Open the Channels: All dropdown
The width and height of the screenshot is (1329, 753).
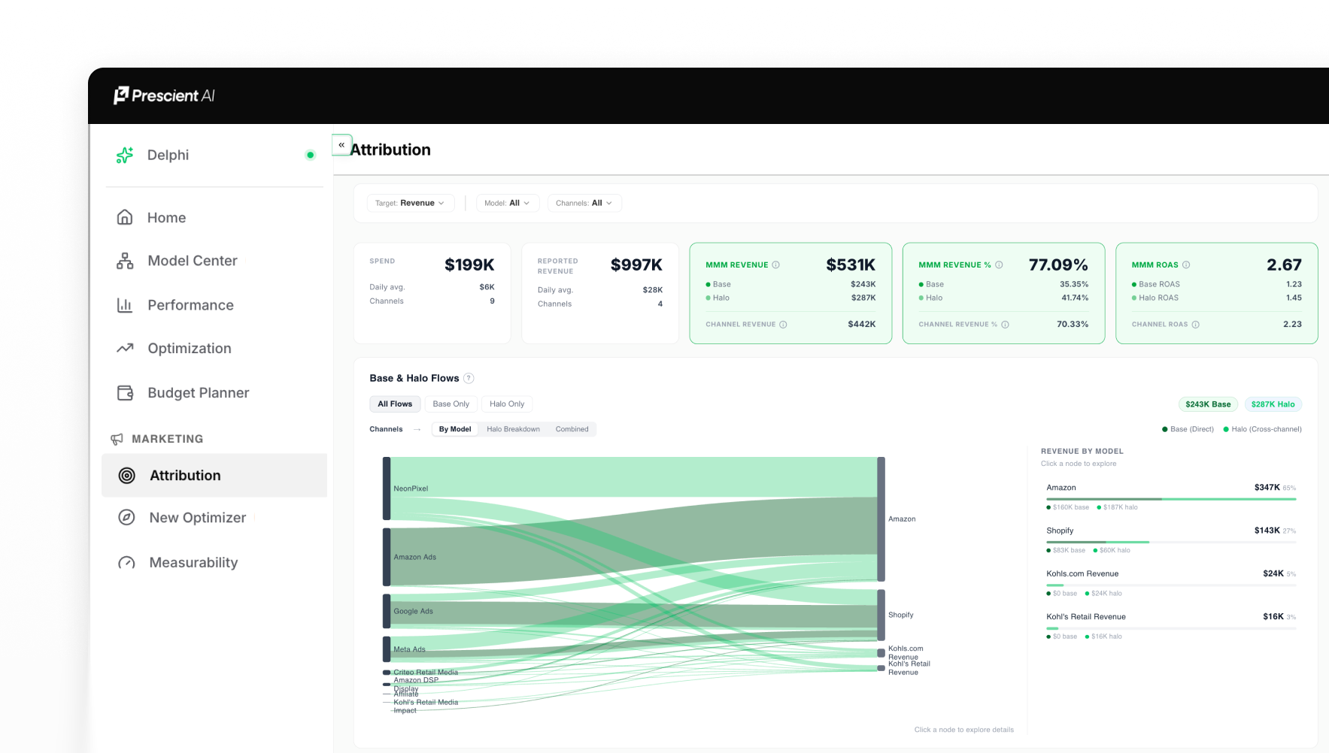584,203
